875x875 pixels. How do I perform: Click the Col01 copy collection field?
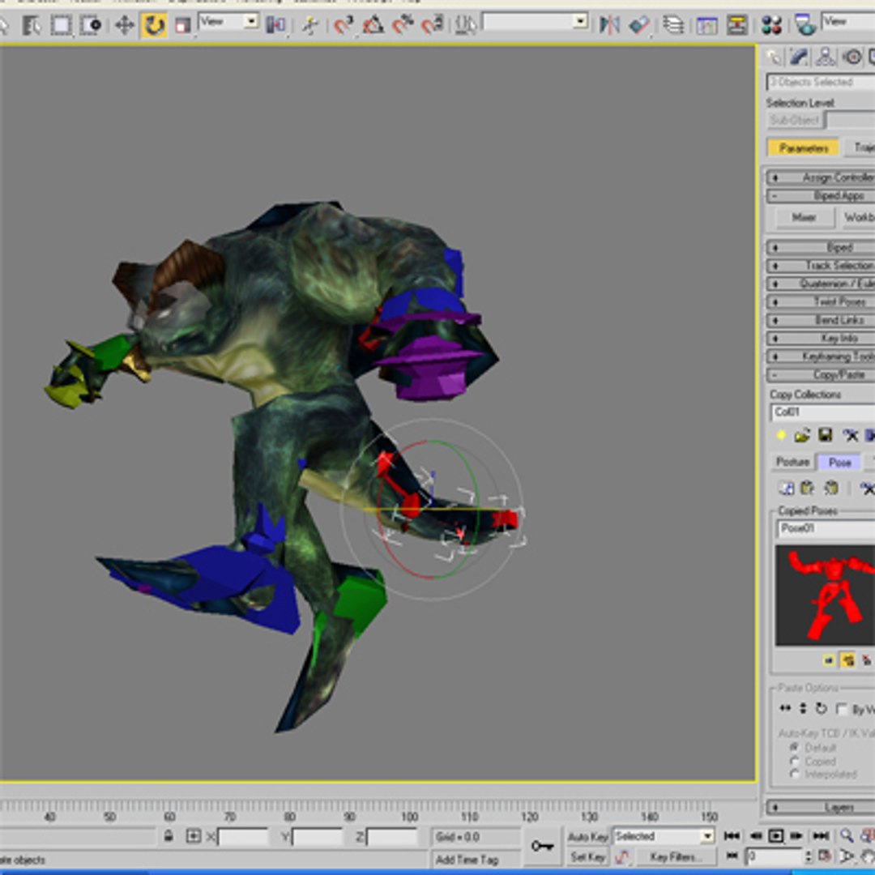[823, 412]
